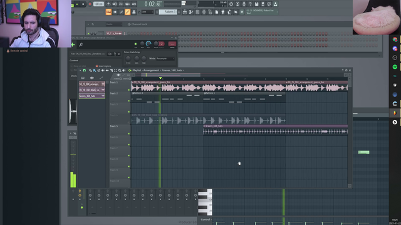Viewport: 401px width, 225px height.
Task: Open the Pattern 1 selector
Action: [x=168, y=12]
